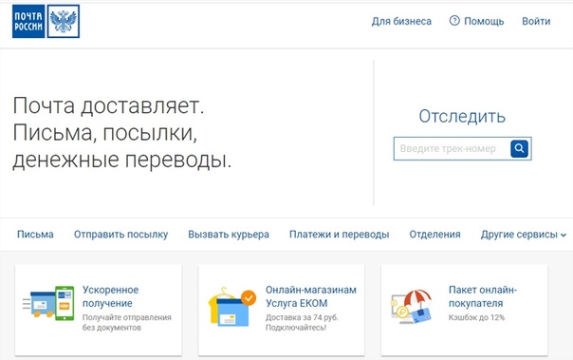The image size is (573, 360).
Task: Click the chevron next to Другие сервисы
Action: coord(564,236)
